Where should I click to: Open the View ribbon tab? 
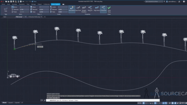(28, 4)
